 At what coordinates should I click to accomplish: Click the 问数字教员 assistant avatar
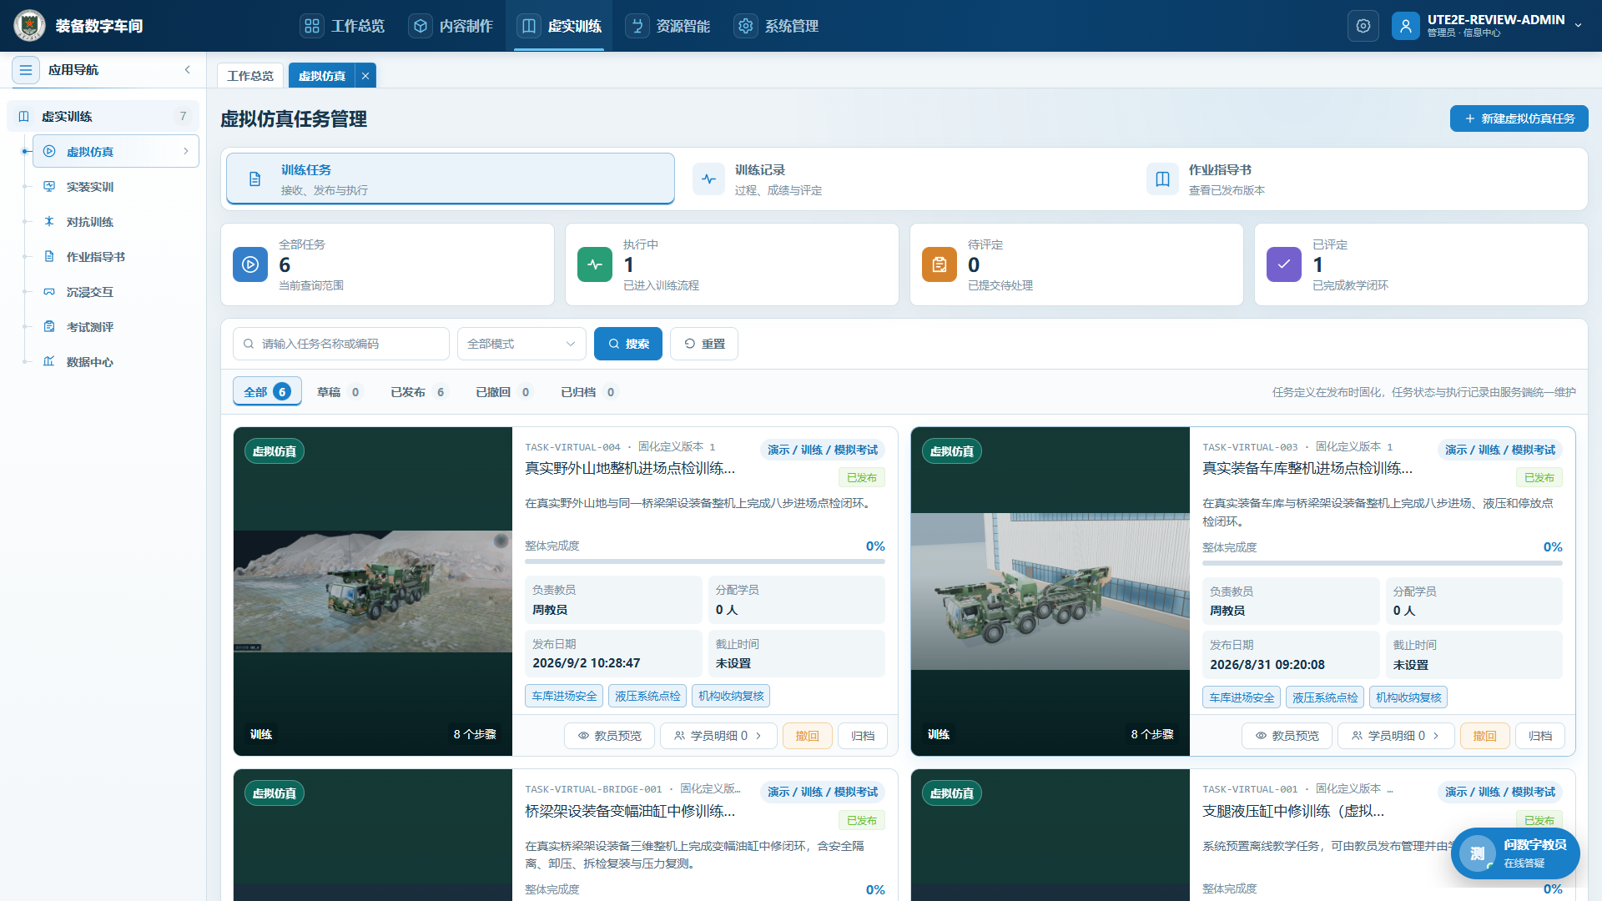(1478, 853)
